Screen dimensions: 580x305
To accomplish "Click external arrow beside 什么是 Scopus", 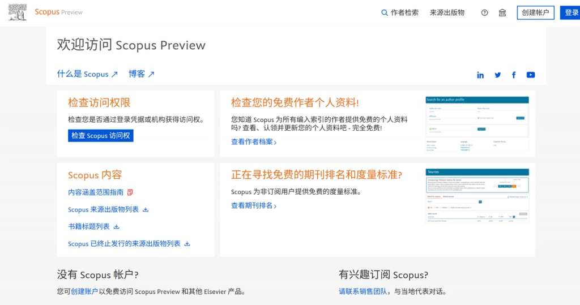I will (x=114, y=74).
